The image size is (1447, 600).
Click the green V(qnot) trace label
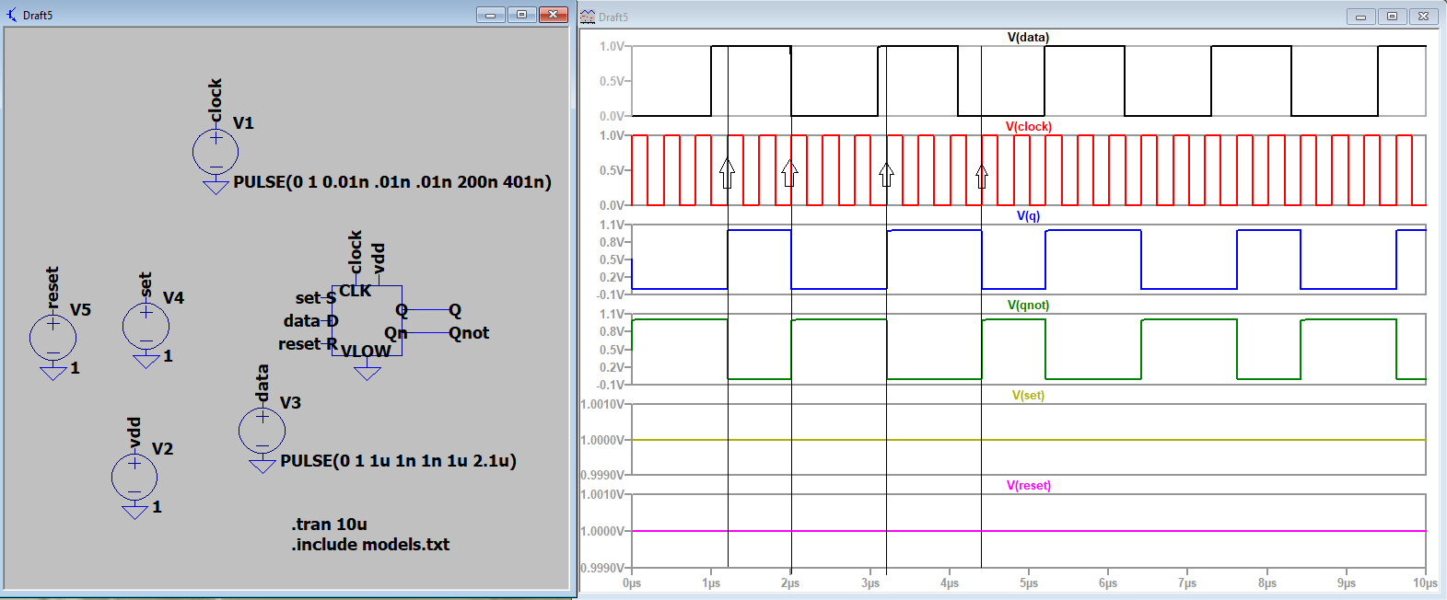pos(1028,306)
